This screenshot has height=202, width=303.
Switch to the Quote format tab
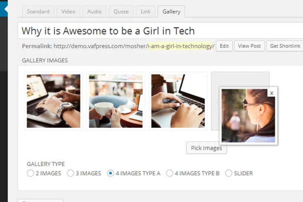121,12
